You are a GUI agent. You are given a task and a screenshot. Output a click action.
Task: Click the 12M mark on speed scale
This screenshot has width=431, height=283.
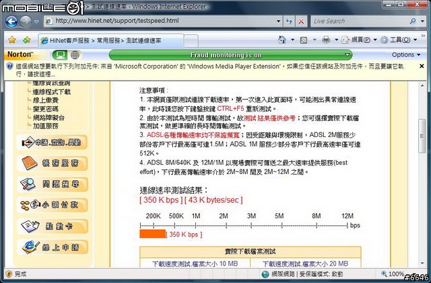coord(347,216)
